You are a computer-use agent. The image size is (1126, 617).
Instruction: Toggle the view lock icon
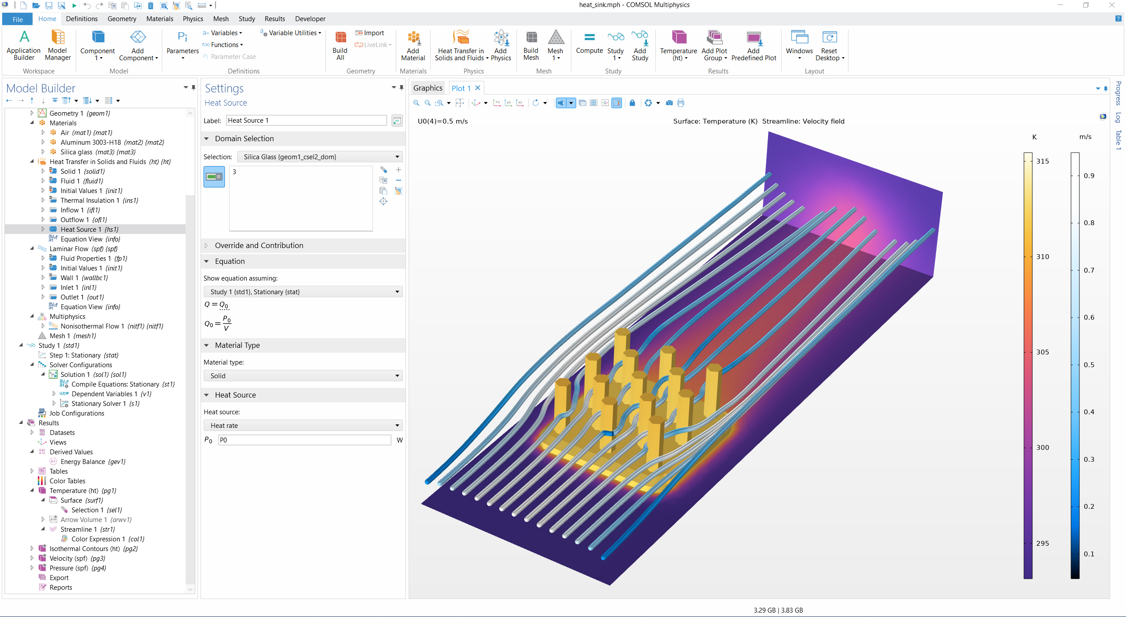[632, 103]
